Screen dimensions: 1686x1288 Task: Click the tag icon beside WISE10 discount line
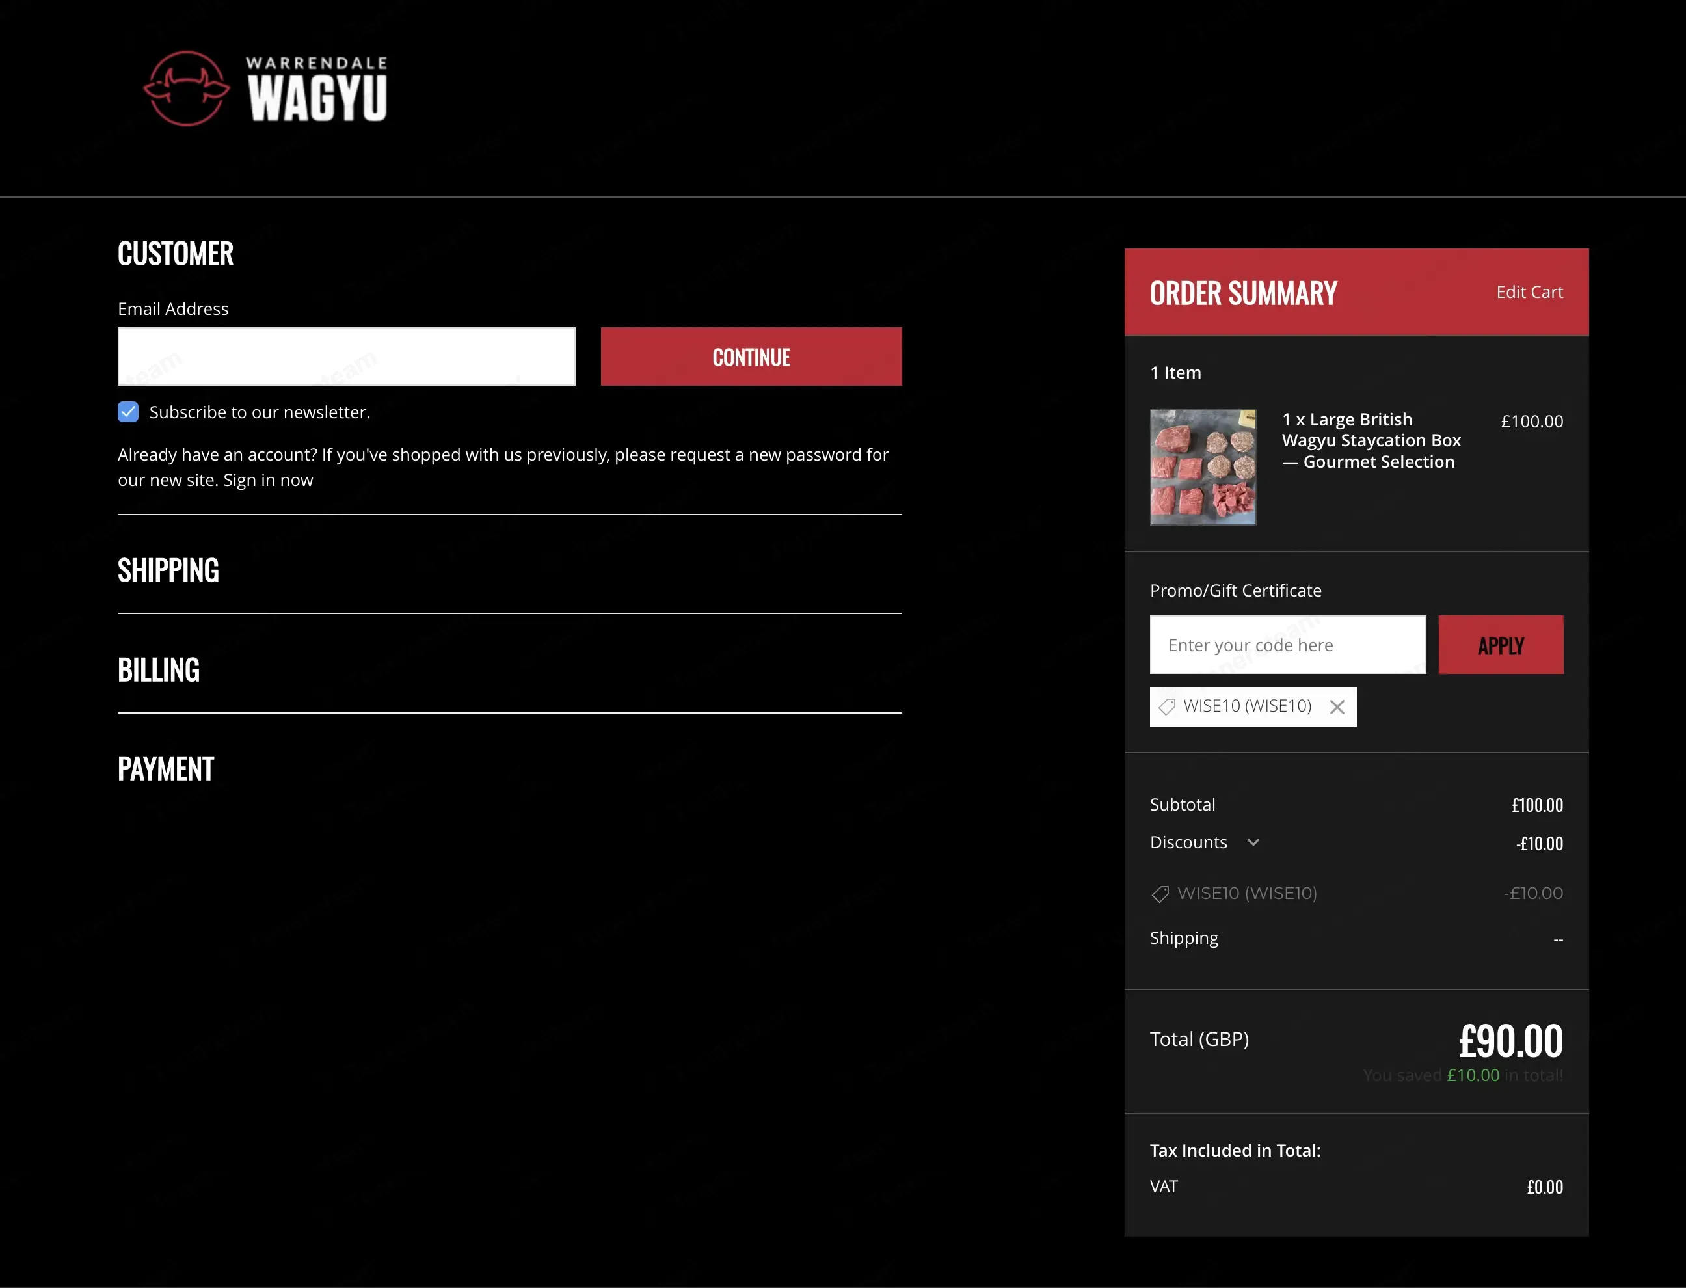1160,894
